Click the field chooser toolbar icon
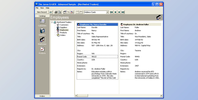Viewport: 198px width, 100px height. click(65, 12)
